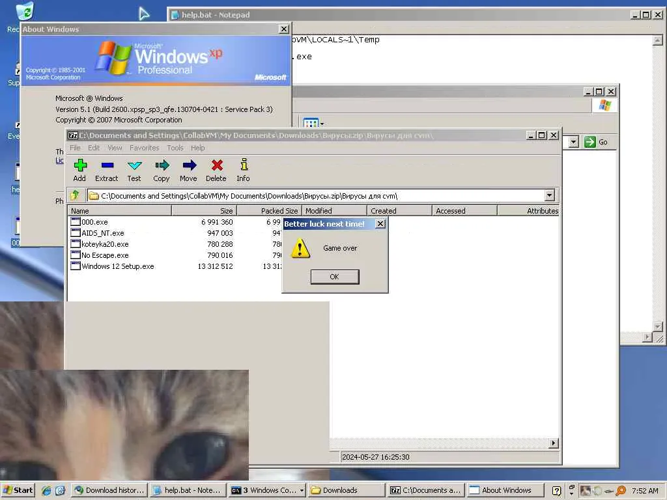Switch to help.bat Notepad taskbar button
Image resolution: width=667 pixels, height=500 pixels.
[188, 490]
